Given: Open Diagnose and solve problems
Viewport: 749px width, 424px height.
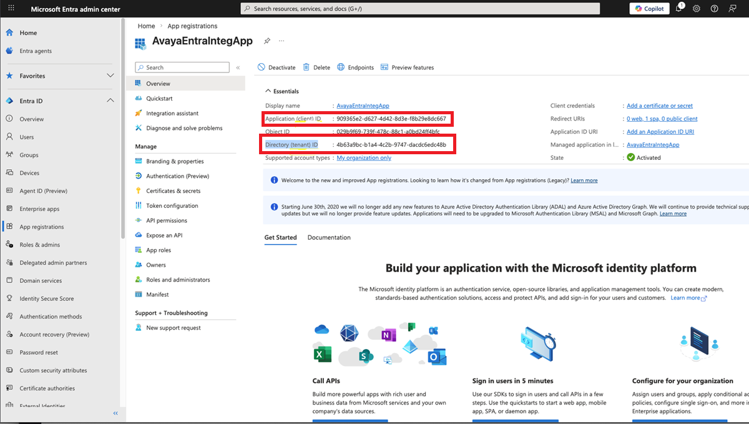Looking at the screenshot, I should click(x=184, y=129).
